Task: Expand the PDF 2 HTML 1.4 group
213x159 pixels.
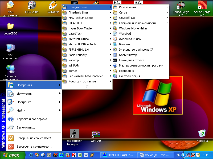Action: pyautogui.click(x=87, y=50)
